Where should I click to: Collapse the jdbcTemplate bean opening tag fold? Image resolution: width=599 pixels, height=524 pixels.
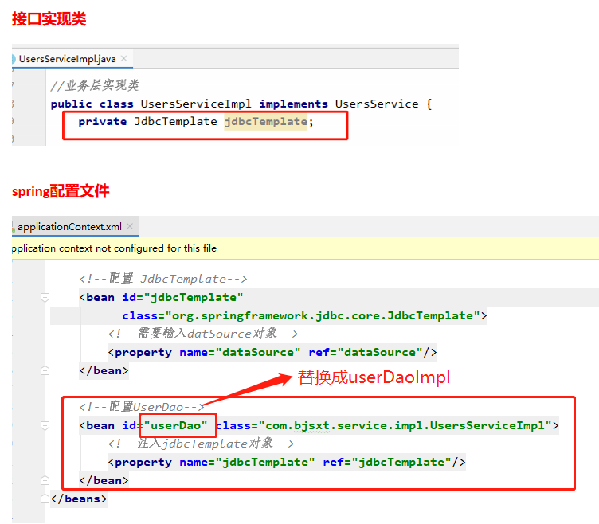pyautogui.click(x=45, y=297)
